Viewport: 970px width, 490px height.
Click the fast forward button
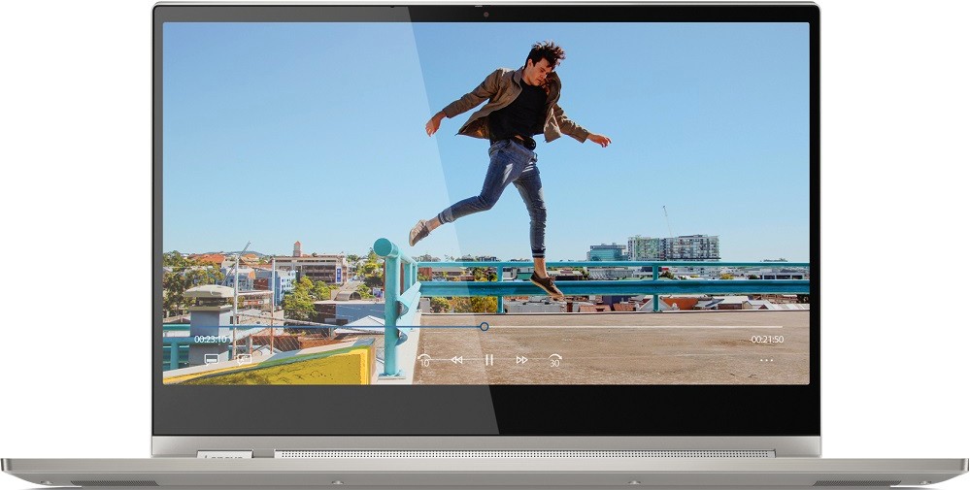(x=521, y=360)
